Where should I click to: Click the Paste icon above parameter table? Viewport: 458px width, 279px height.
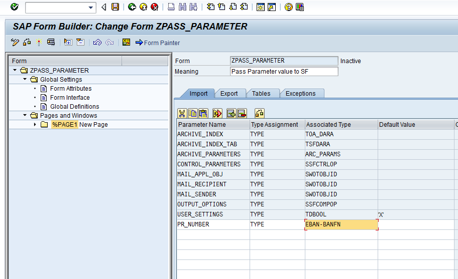[x=203, y=113]
